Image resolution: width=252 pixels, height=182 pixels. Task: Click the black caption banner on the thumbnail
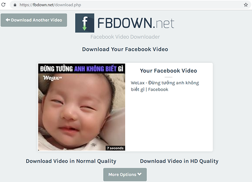click(82, 69)
